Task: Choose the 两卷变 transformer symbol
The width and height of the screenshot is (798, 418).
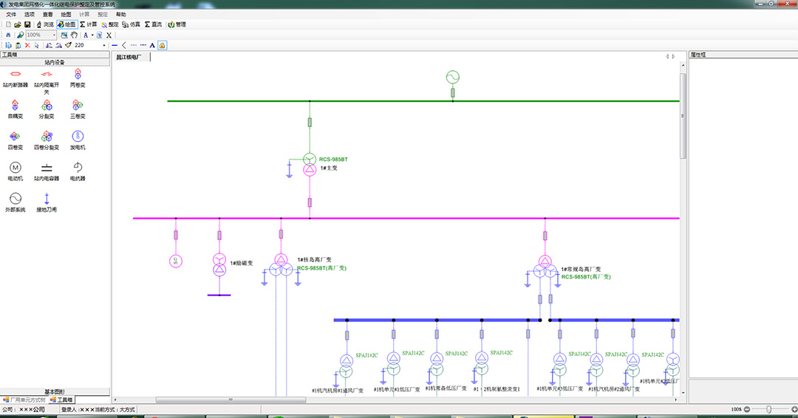Action: pyautogui.click(x=78, y=74)
